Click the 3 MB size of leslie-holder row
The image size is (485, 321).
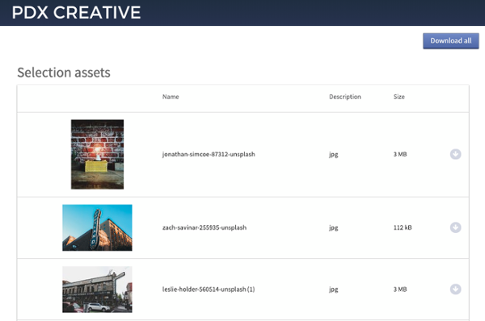pyautogui.click(x=400, y=290)
